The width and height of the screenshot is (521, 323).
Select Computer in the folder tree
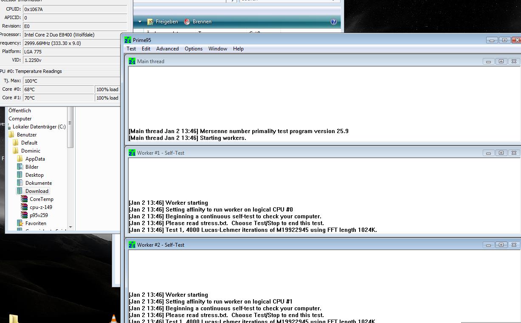point(20,118)
